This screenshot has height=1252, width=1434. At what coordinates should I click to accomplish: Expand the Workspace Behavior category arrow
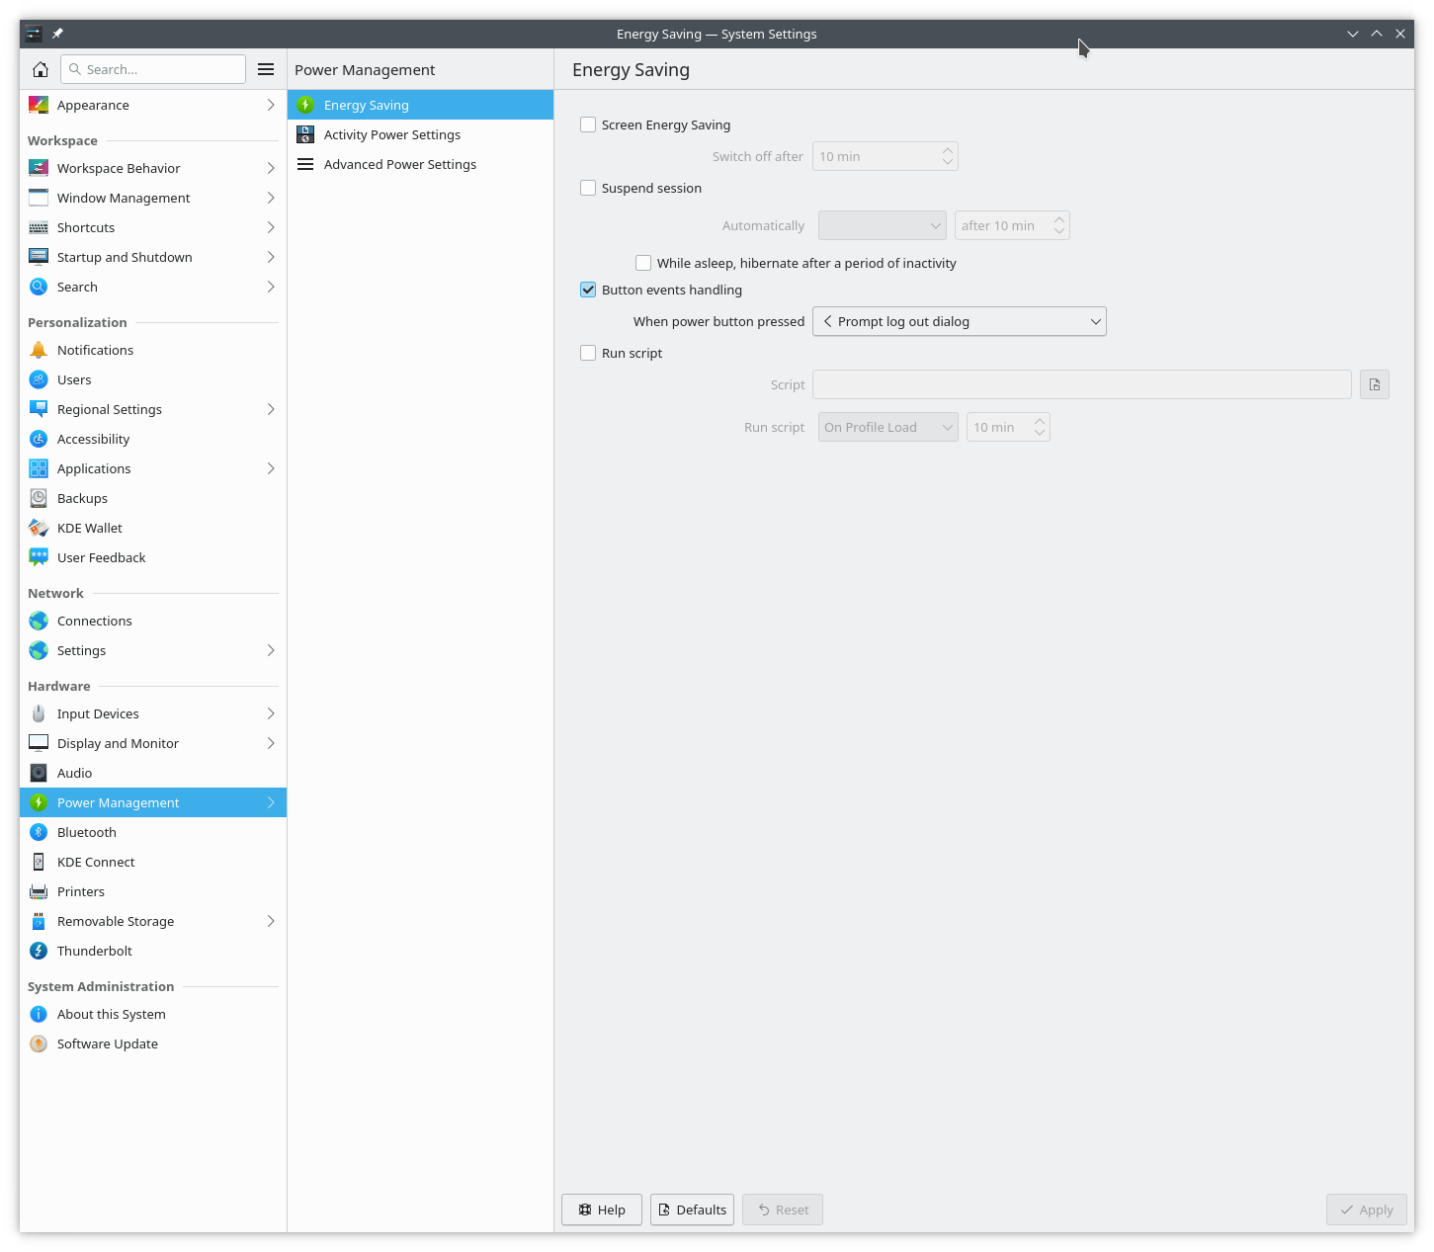coord(271,168)
